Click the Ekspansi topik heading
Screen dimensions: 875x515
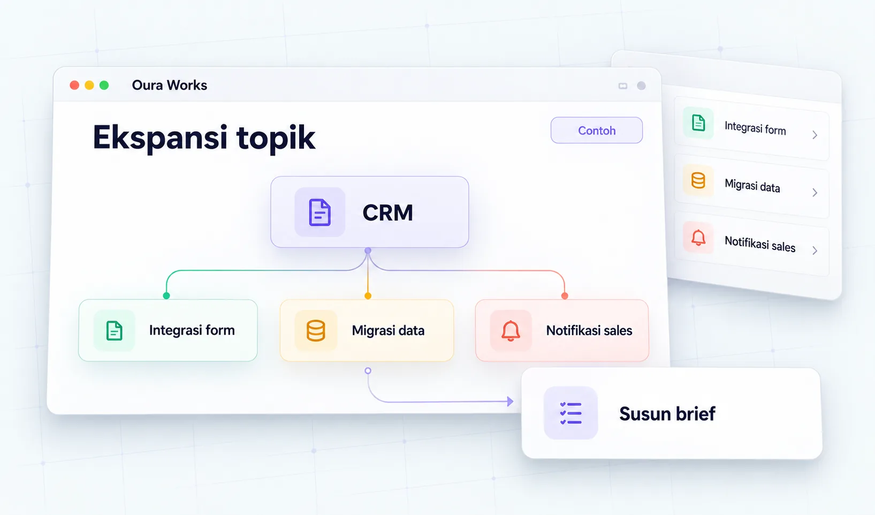coord(204,138)
